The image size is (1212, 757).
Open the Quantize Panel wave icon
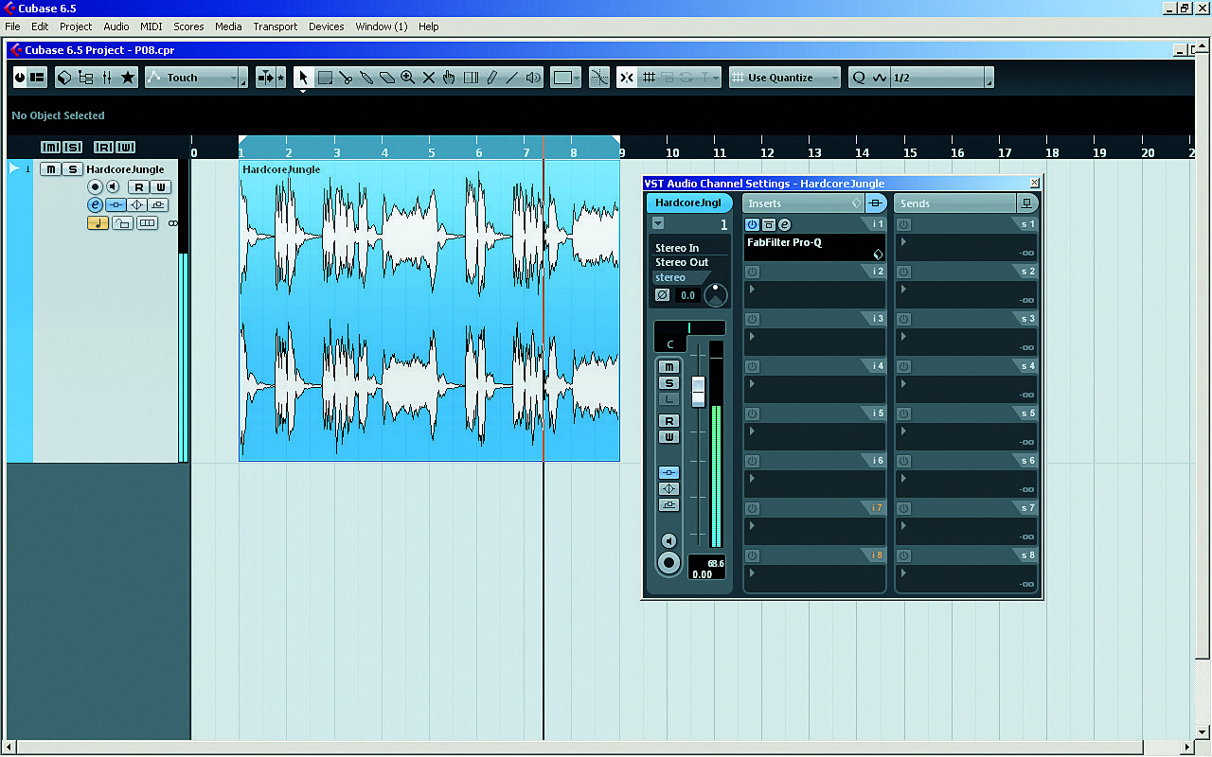pyautogui.click(x=880, y=78)
